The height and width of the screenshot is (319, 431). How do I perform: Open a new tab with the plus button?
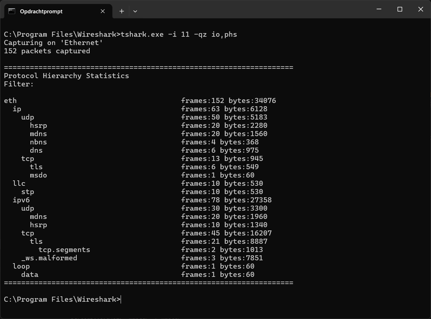click(122, 11)
